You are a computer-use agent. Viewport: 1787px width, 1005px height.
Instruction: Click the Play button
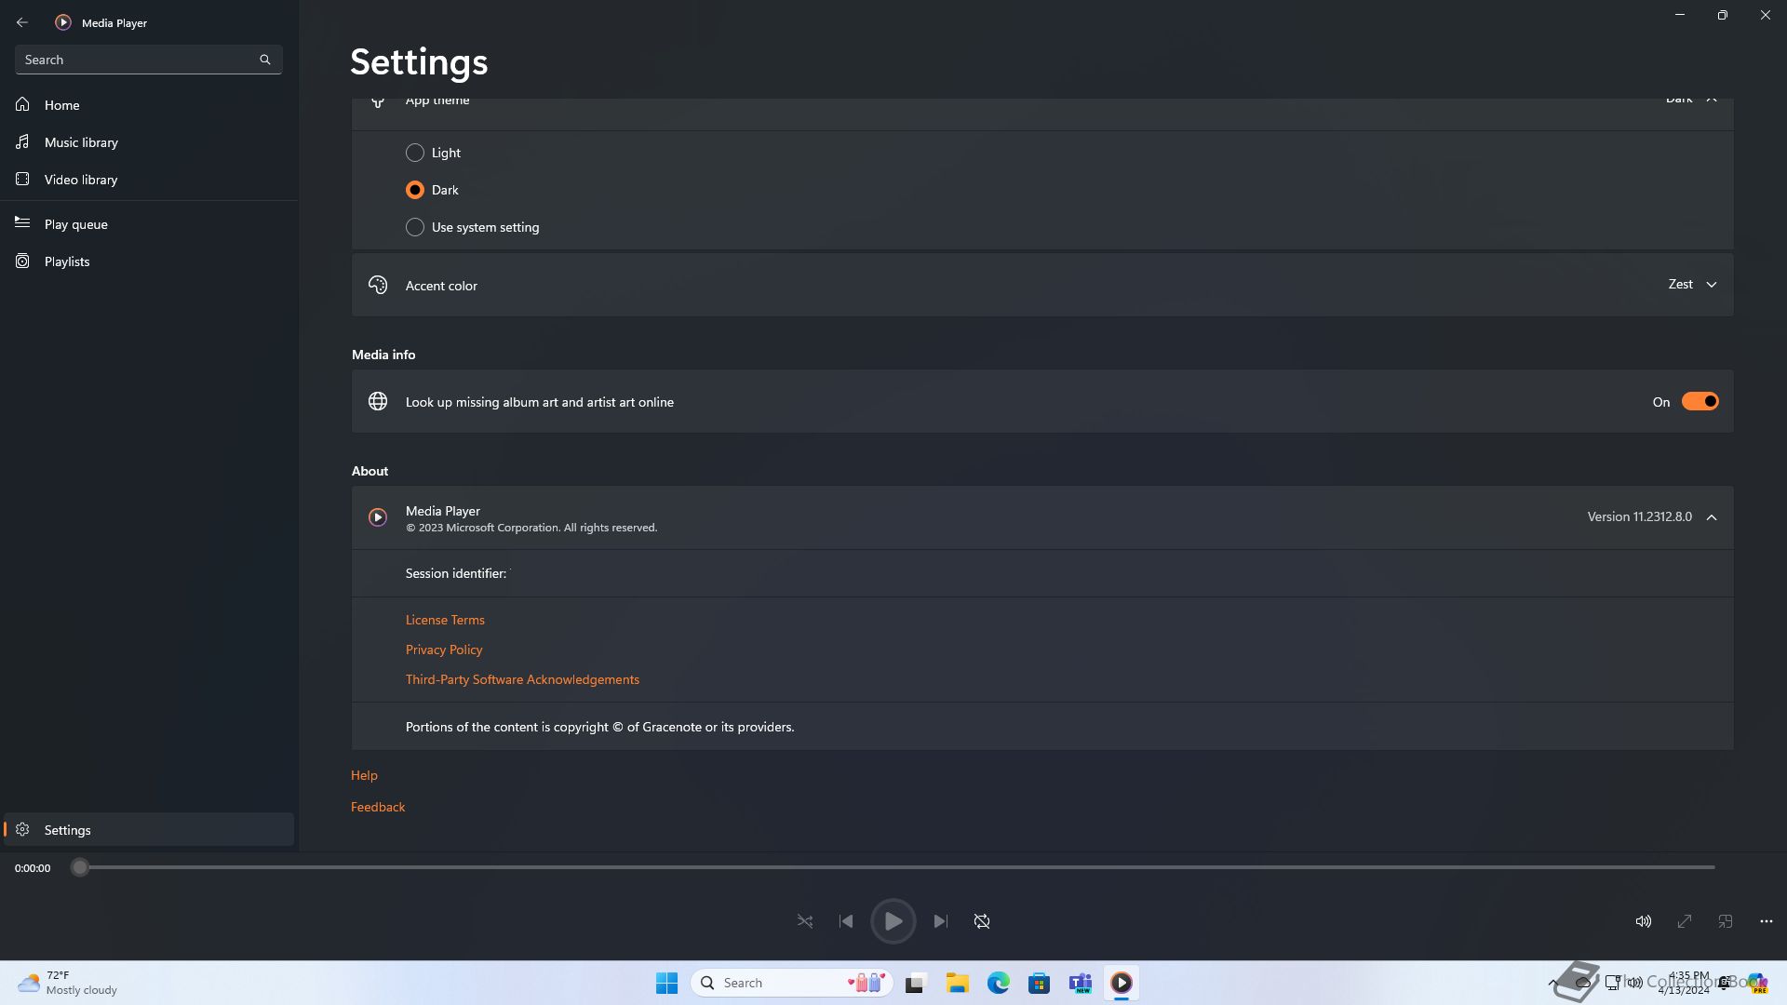[x=893, y=921]
